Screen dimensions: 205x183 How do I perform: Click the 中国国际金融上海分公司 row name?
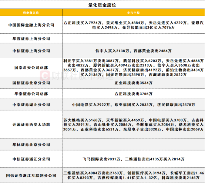[x=31, y=25]
